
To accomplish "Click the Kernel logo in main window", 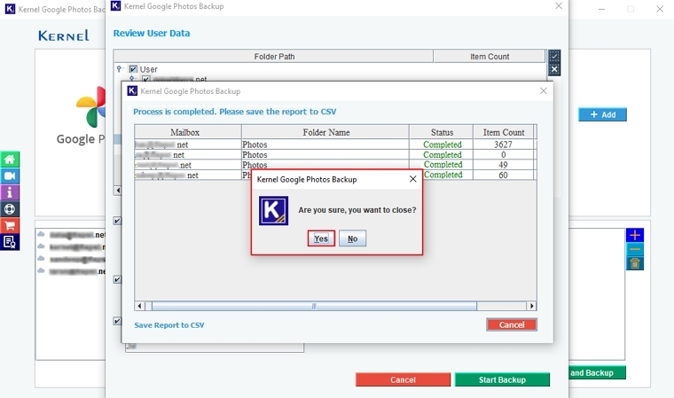I will tap(64, 35).
